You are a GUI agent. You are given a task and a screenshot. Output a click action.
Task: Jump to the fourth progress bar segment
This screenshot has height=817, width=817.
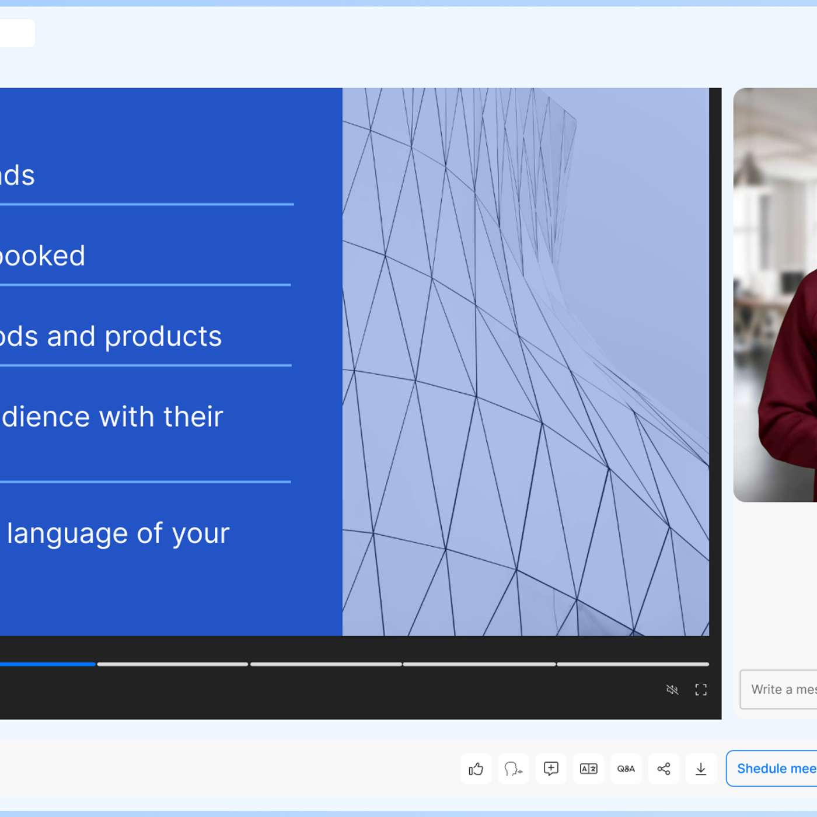pyautogui.click(x=479, y=664)
